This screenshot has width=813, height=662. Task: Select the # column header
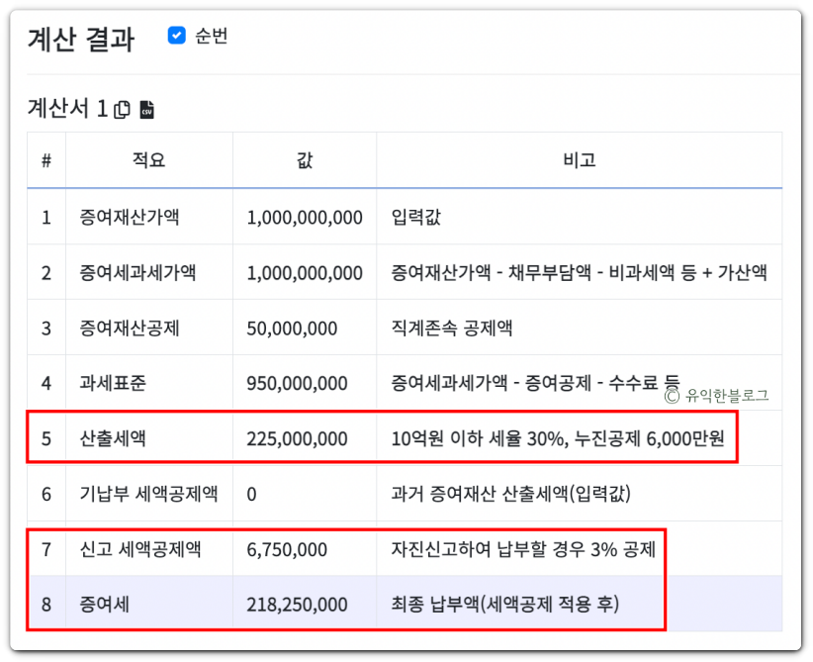46,159
